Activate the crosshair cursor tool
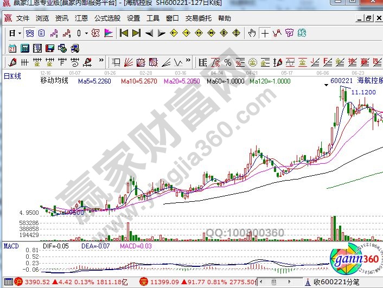 [265, 33]
